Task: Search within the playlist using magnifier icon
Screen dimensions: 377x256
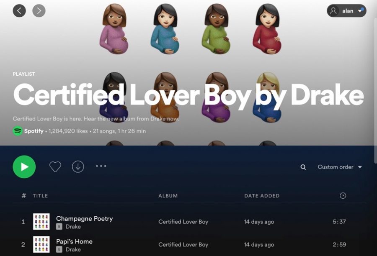Action: 303,167
